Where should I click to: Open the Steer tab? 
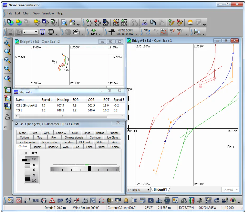pos(22,133)
